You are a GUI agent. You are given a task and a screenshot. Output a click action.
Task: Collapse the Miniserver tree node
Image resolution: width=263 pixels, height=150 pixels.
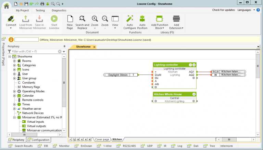tap(14, 117)
